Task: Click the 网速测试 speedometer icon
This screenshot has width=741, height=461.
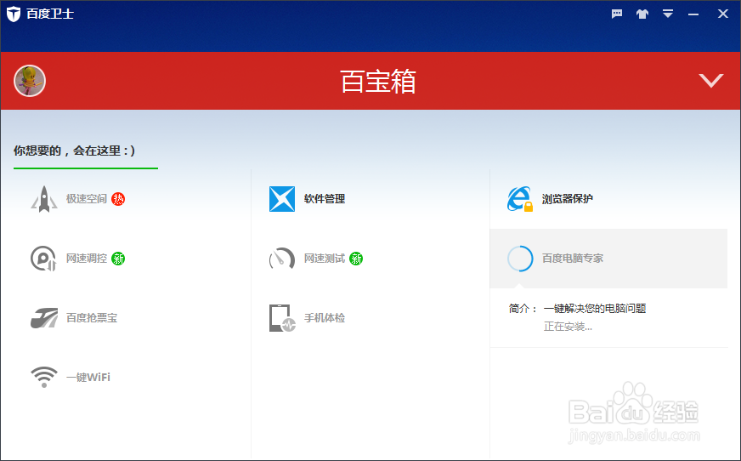Action: click(x=282, y=259)
